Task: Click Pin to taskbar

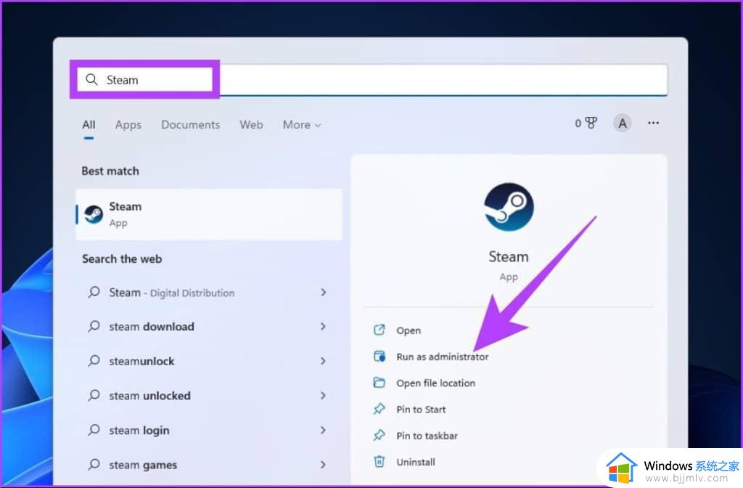Action: (427, 436)
